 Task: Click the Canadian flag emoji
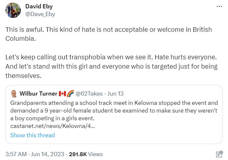click(62, 94)
